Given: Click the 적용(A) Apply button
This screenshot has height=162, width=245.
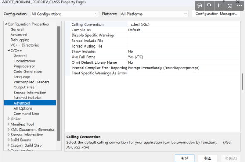Looking at the screenshot, I should tap(230, 158).
